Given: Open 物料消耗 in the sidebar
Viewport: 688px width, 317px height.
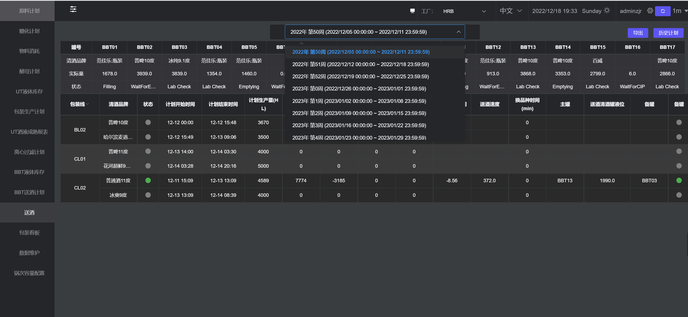Looking at the screenshot, I should pyautogui.click(x=27, y=51).
